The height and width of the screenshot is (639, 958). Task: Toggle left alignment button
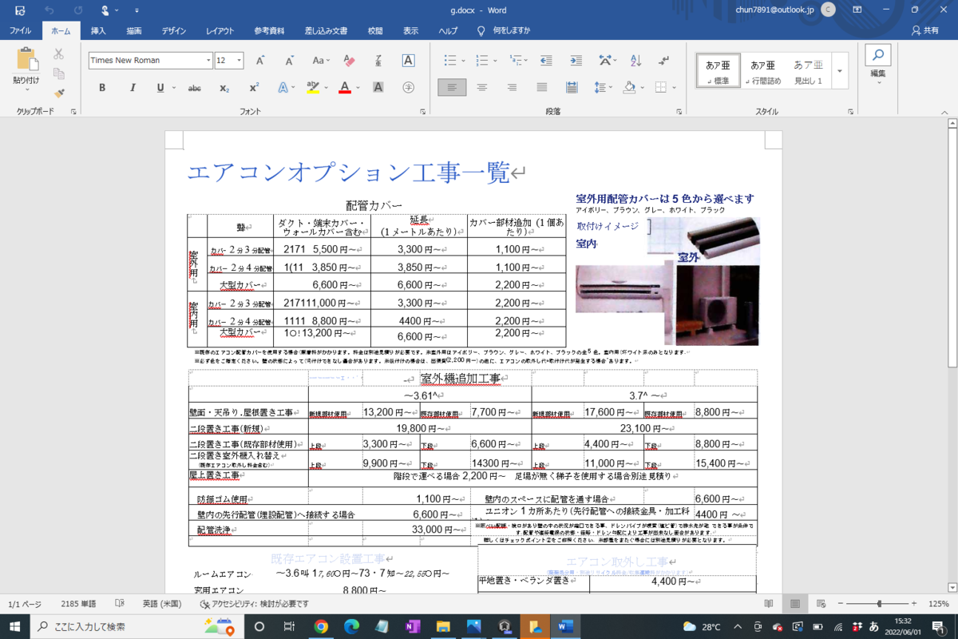[x=452, y=88]
